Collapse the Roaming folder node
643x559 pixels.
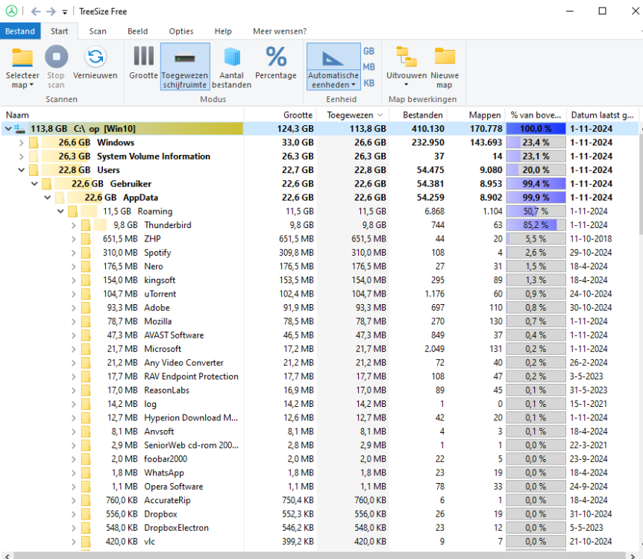pyautogui.click(x=60, y=212)
